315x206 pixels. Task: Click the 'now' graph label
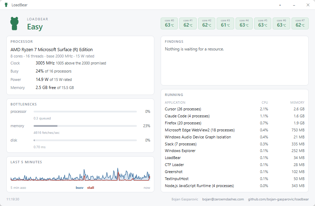coord(147,188)
